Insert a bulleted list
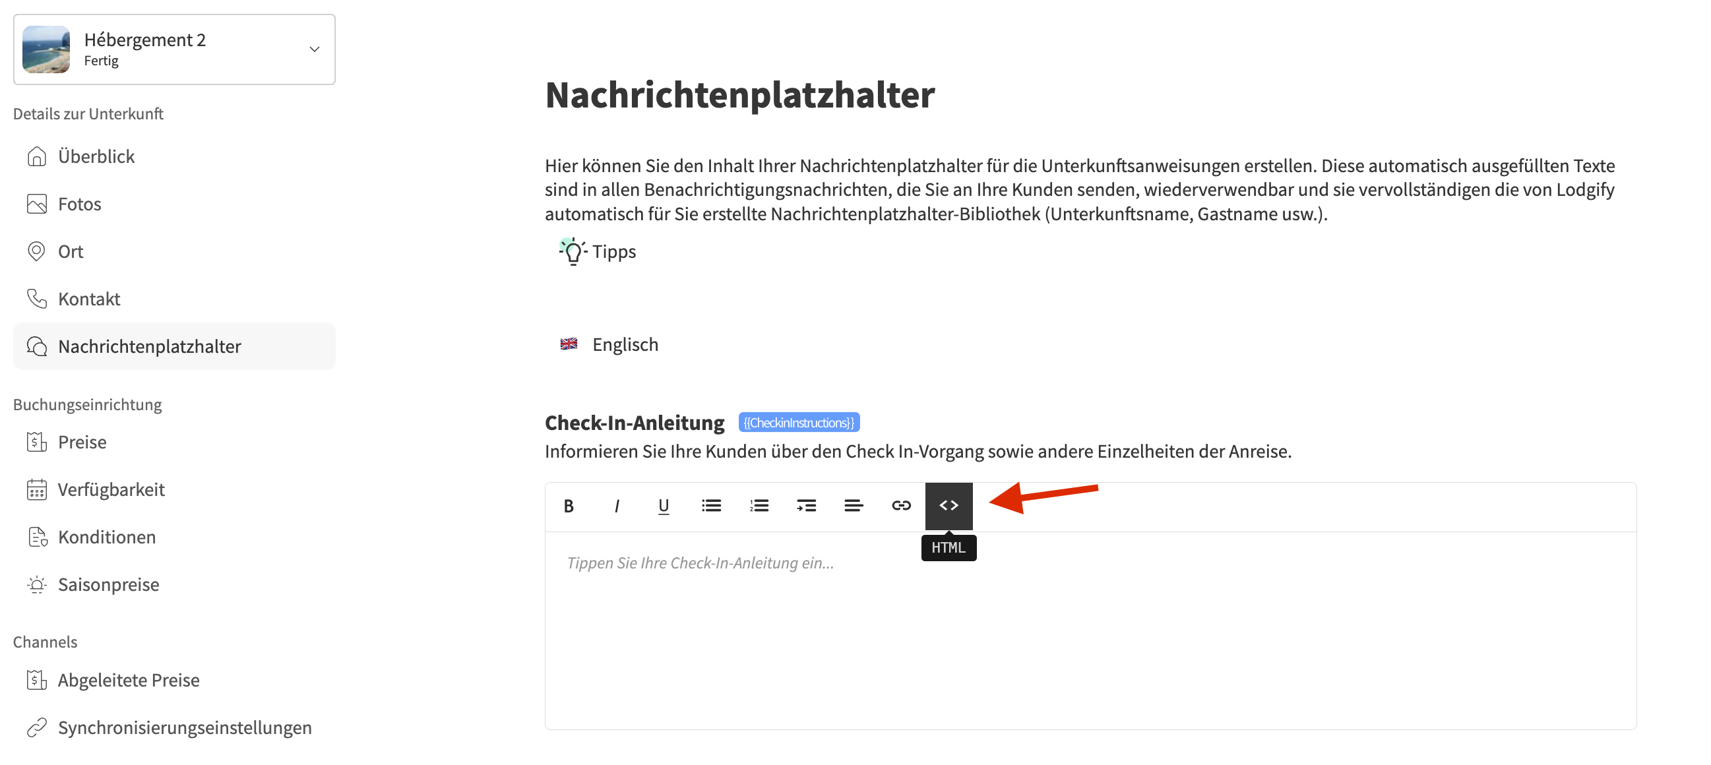Image resolution: width=1711 pixels, height=765 pixels. pyautogui.click(x=710, y=506)
